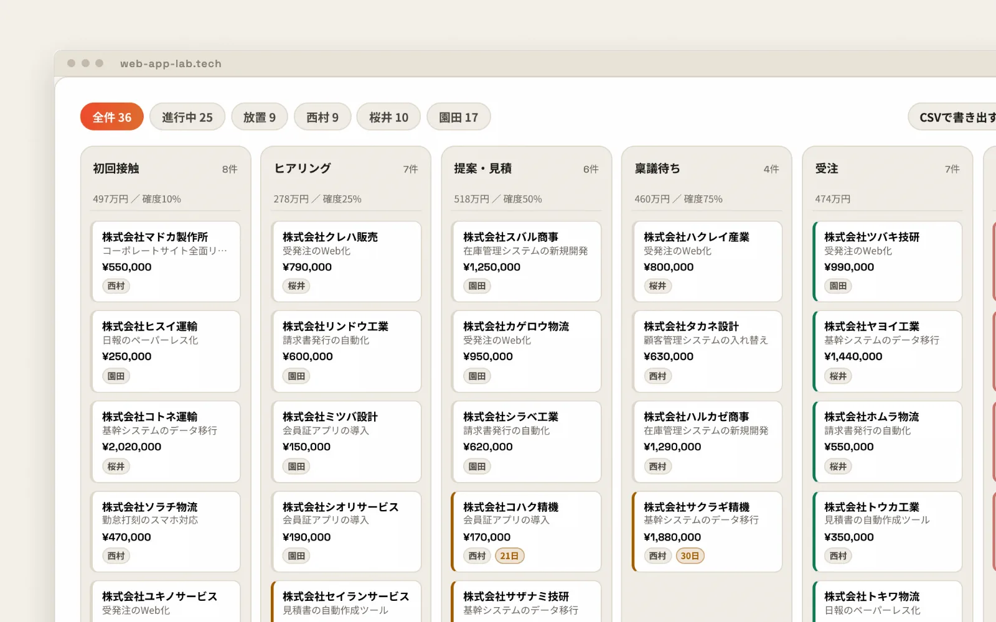Click the 稟議待ち column heading
The width and height of the screenshot is (996, 622).
(x=657, y=169)
